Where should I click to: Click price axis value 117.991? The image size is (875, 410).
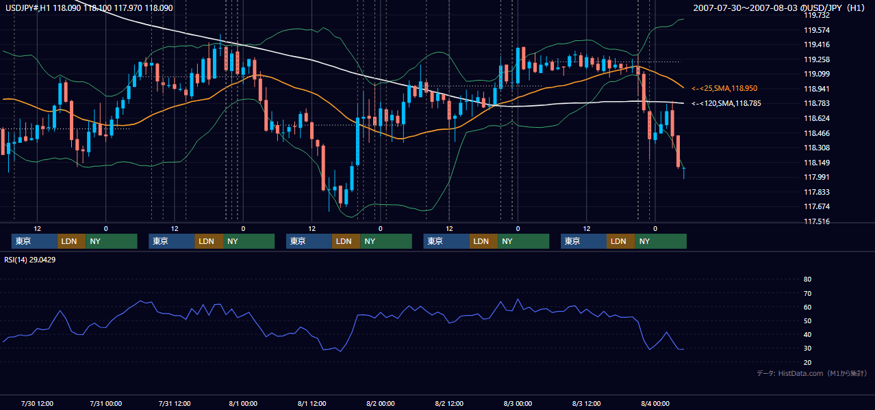[x=817, y=177]
